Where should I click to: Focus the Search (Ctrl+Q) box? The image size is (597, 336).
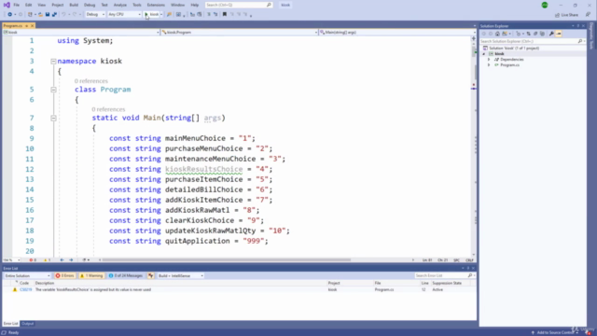tap(239, 5)
